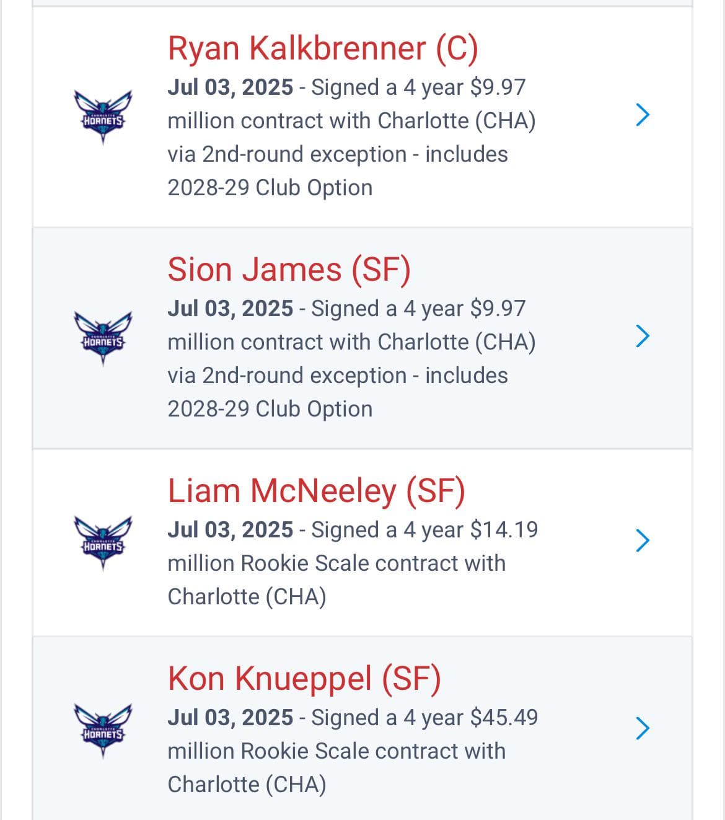Viewport: 725px width, 820px height.
Task: Open Kon Knueppel (SF) player link
Action: tap(304, 679)
